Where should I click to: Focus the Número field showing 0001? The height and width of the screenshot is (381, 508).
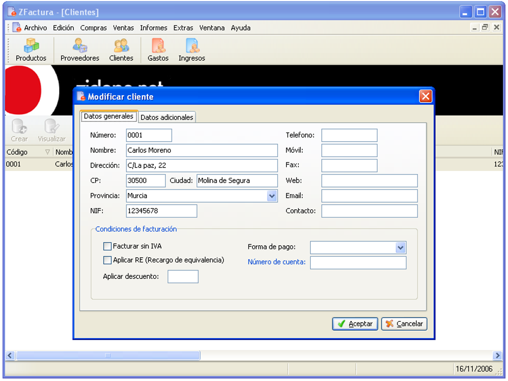[149, 135]
